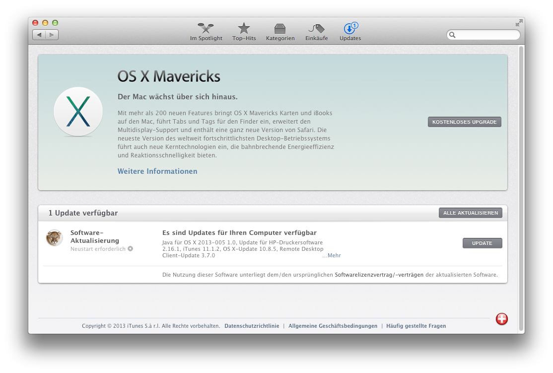Click inside the search field
The image size is (553, 373).
486,35
